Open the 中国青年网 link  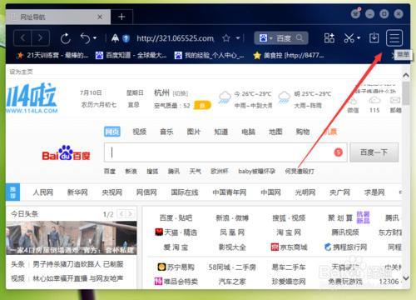[230, 192]
